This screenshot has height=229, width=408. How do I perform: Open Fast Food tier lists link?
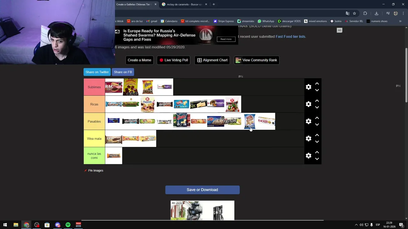[291, 37]
